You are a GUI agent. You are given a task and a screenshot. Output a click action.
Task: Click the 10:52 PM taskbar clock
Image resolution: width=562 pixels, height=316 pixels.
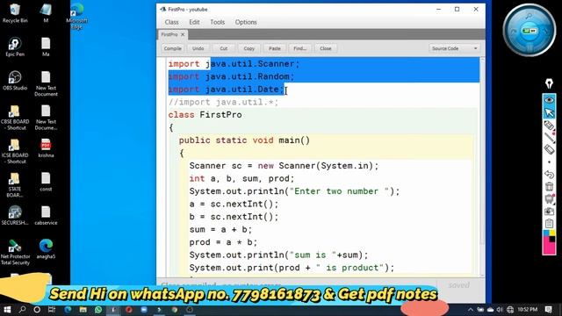coord(527,310)
